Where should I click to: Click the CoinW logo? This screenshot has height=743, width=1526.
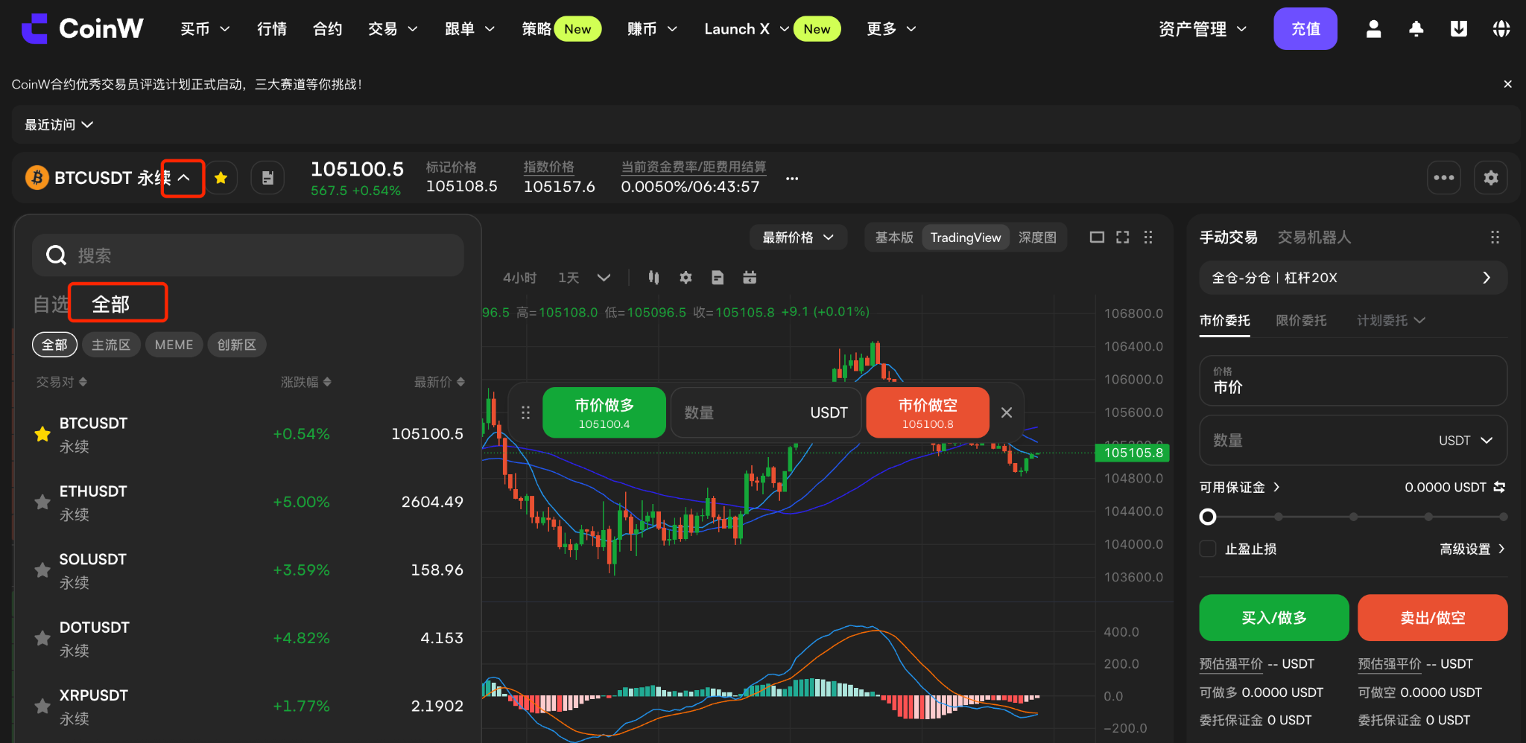tap(83, 28)
